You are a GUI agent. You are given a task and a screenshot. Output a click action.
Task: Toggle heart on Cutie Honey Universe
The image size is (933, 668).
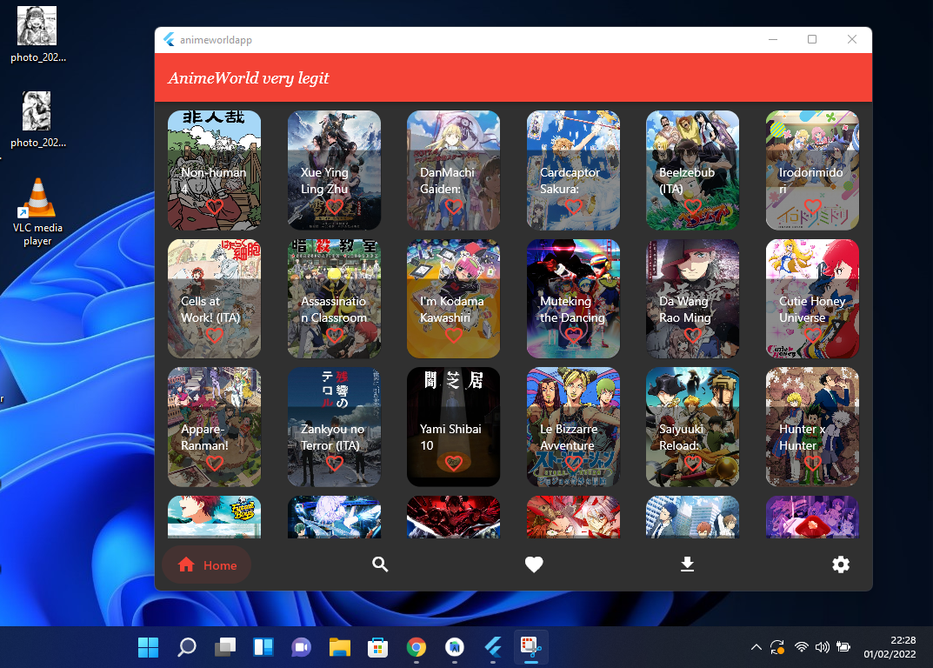pos(812,336)
